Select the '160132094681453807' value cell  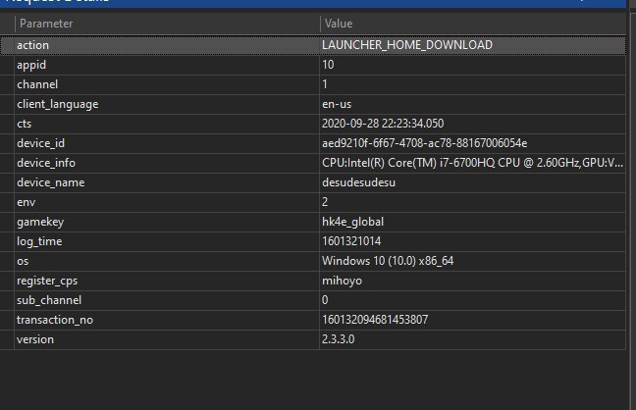point(472,320)
